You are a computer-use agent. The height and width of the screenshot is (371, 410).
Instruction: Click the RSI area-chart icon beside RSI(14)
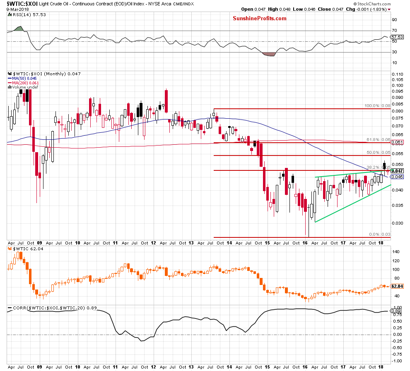pos(10,14)
